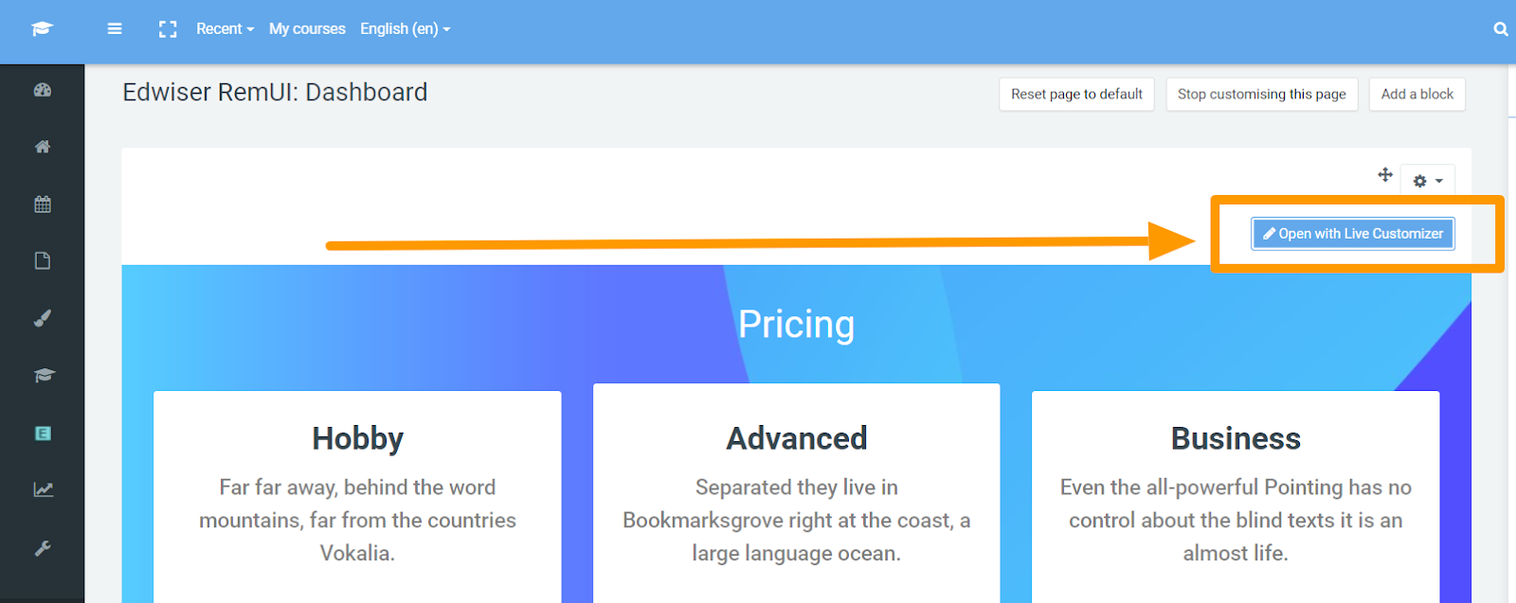Open private files page icon
The width and height of the screenshot is (1516, 603).
(x=43, y=261)
